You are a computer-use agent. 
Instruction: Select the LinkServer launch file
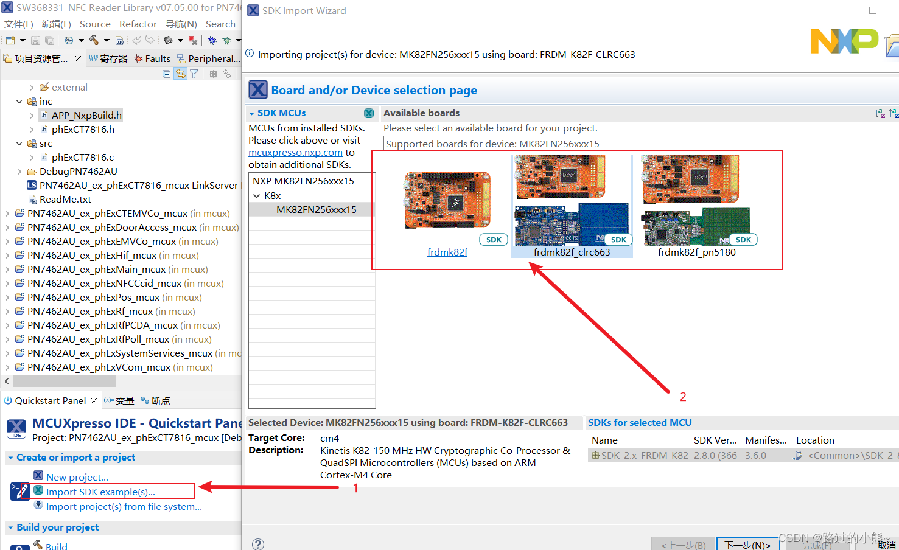(133, 185)
